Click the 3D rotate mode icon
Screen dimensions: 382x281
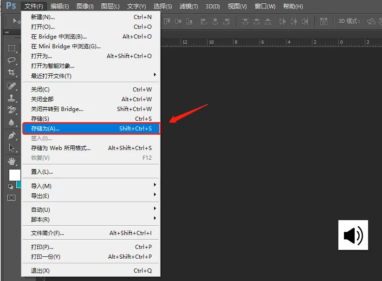[371, 21]
